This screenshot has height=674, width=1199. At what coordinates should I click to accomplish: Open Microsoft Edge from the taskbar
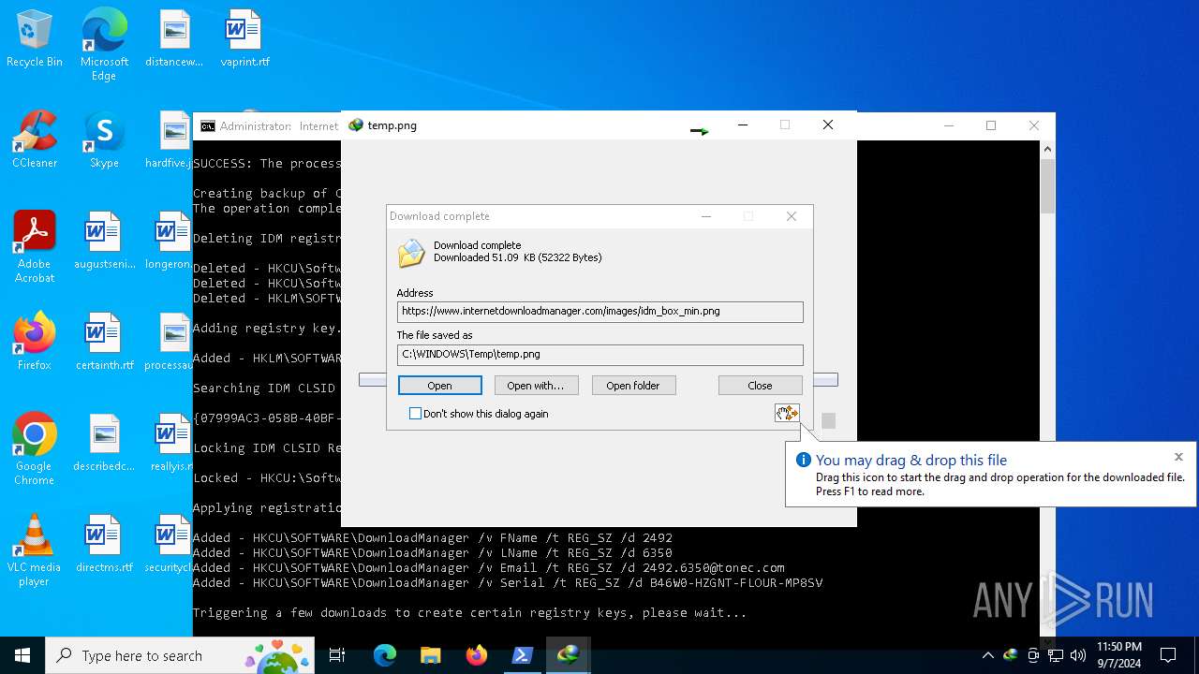pos(385,655)
